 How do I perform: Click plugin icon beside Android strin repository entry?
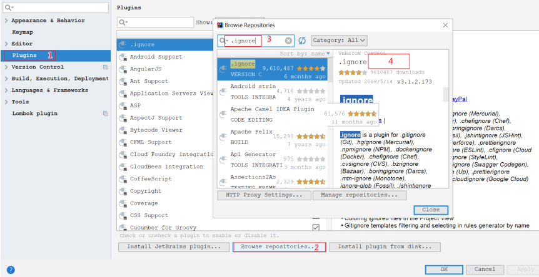(x=223, y=92)
